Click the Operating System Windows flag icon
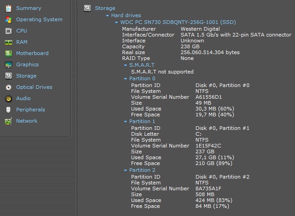Screen dimensions: 295x216 8,19
